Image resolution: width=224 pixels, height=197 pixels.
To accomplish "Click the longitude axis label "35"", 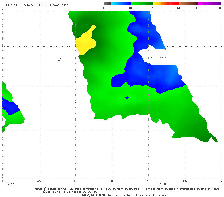I will tap(39, 181).
